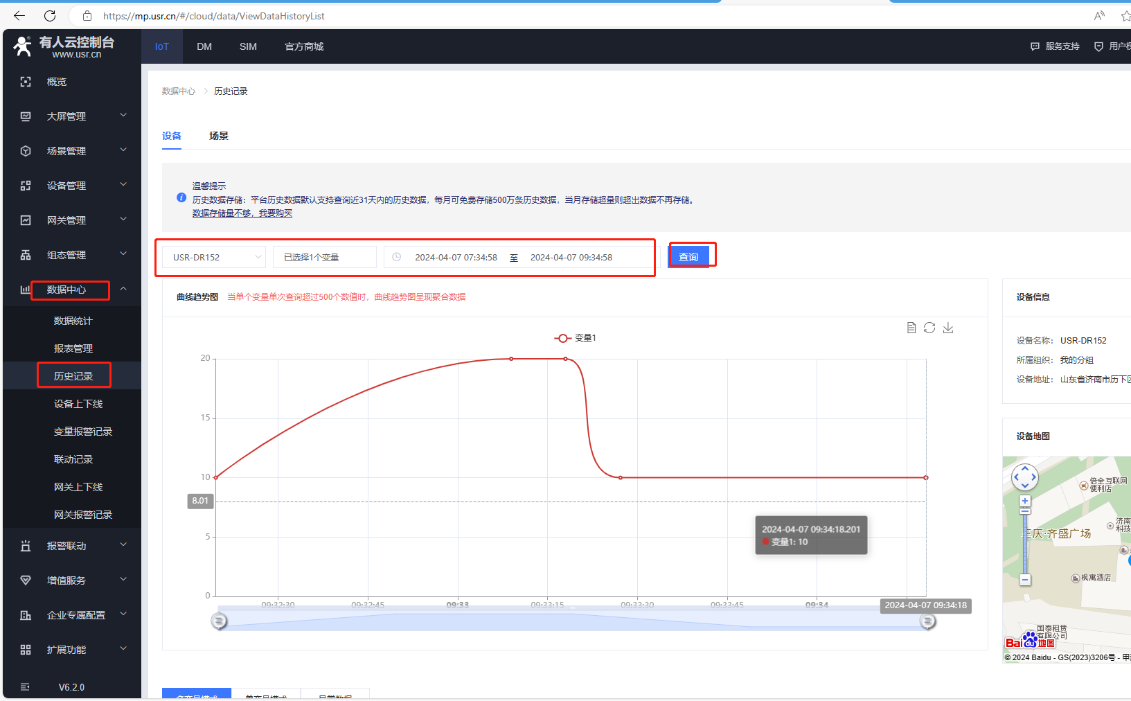Click the blue 查询 query button
Image resolution: width=1131 pixels, height=701 pixels.
tap(688, 257)
